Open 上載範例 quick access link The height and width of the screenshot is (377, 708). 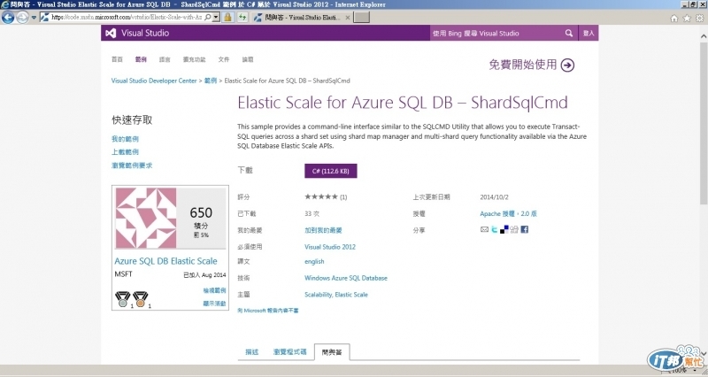(x=125, y=152)
